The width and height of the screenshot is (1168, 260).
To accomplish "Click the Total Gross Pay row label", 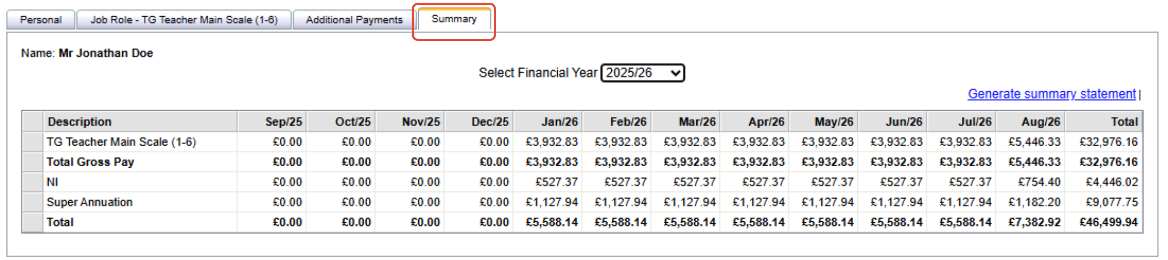I will click(90, 162).
